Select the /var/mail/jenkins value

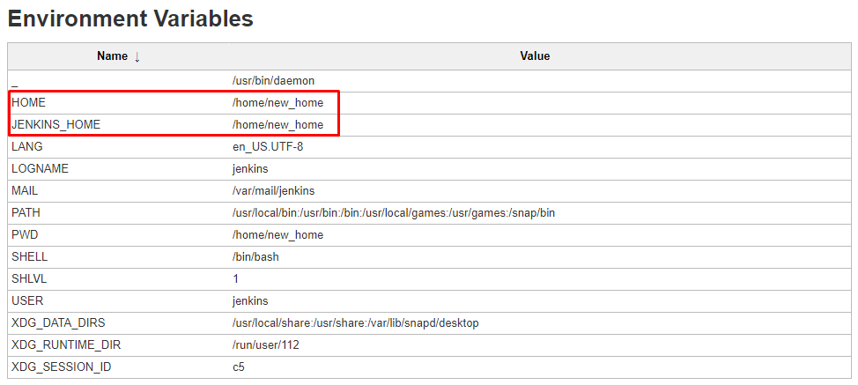click(273, 191)
